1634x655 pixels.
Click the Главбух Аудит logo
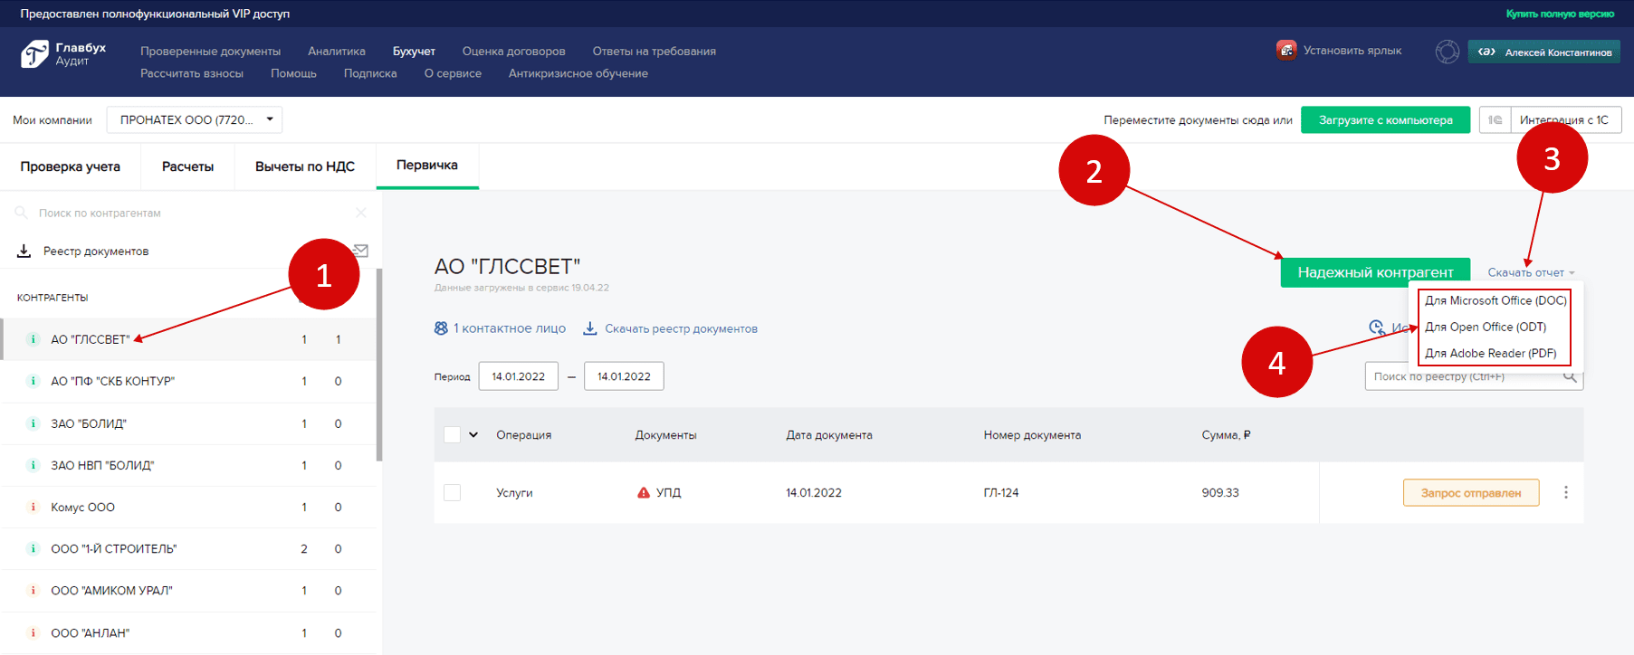63,54
